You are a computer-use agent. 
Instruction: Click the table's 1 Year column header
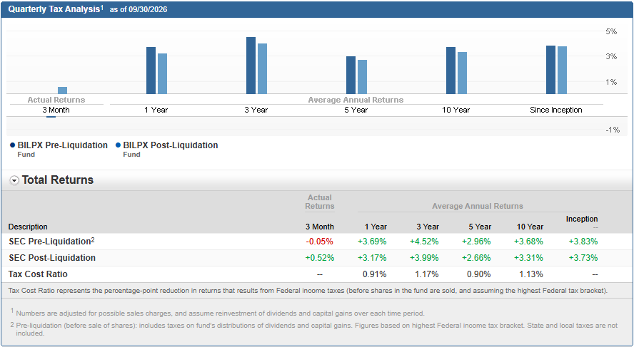(x=374, y=227)
